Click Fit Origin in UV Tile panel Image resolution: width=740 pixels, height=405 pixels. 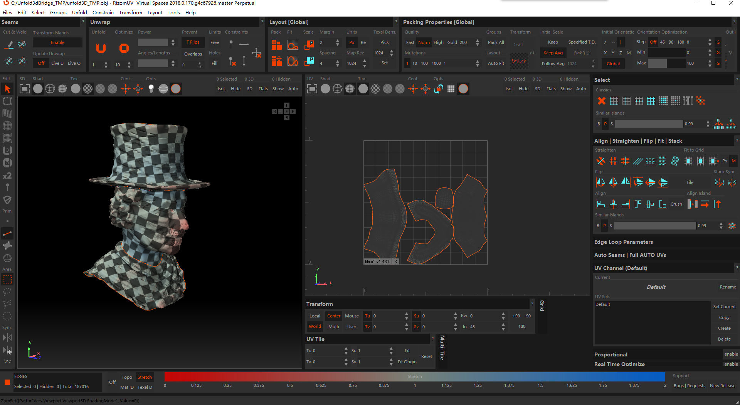pos(407,362)
